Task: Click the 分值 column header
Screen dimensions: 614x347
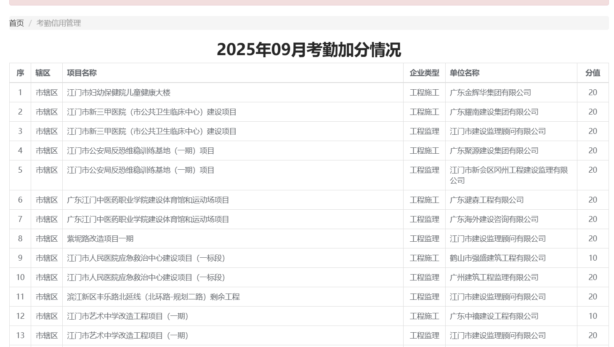Action: [593, 73]
